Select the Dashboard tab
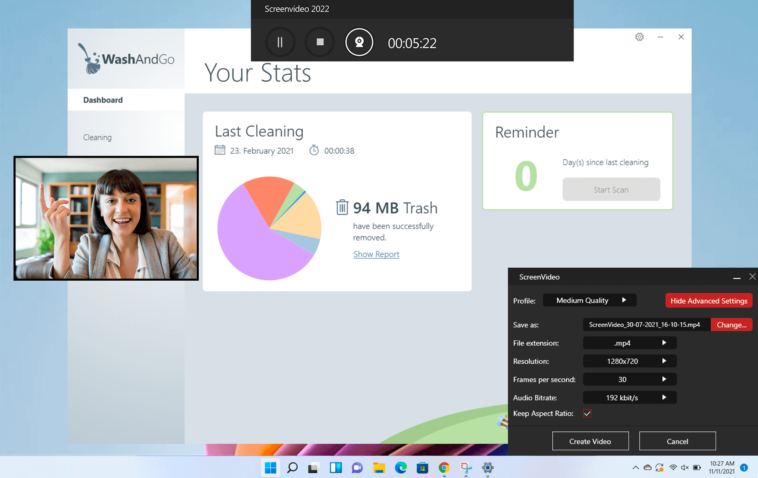 (102, 100)
